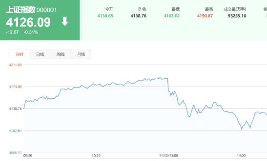Click the 今开 value 4138.65
The height and width of the screenshot is (161, 267).
click(105, 16)
